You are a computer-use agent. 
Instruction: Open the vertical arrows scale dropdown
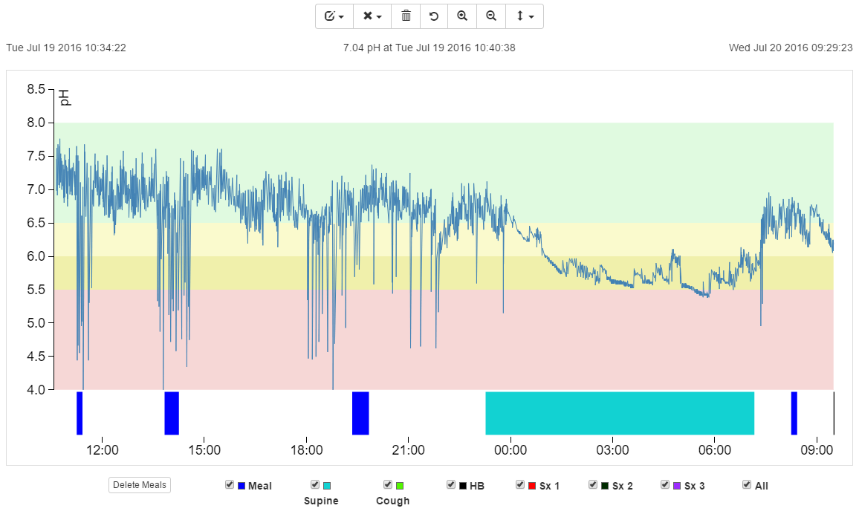point(525,16)
